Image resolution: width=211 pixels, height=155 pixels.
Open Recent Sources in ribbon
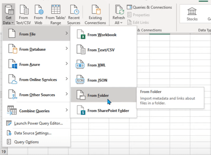[74, 15]
